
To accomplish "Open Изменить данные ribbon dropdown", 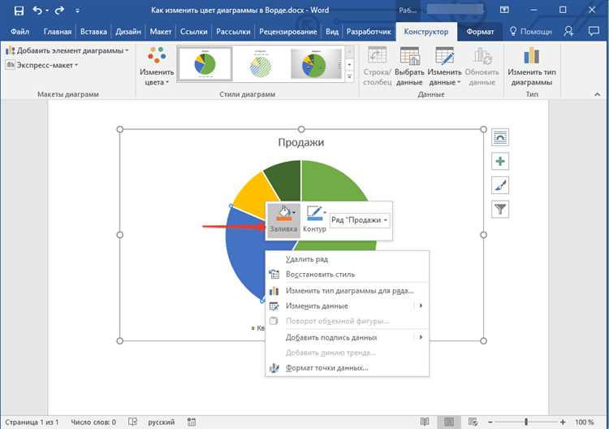I will pos(444,66).
